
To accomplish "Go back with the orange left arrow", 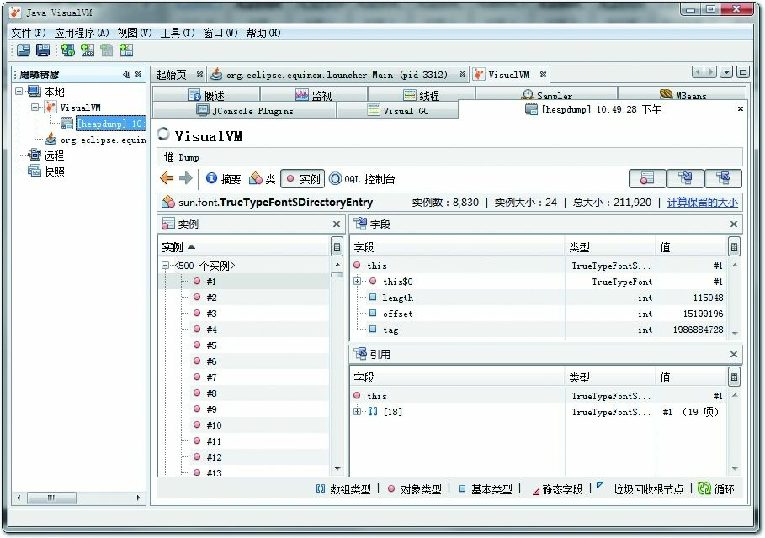I will coord(167,178).
